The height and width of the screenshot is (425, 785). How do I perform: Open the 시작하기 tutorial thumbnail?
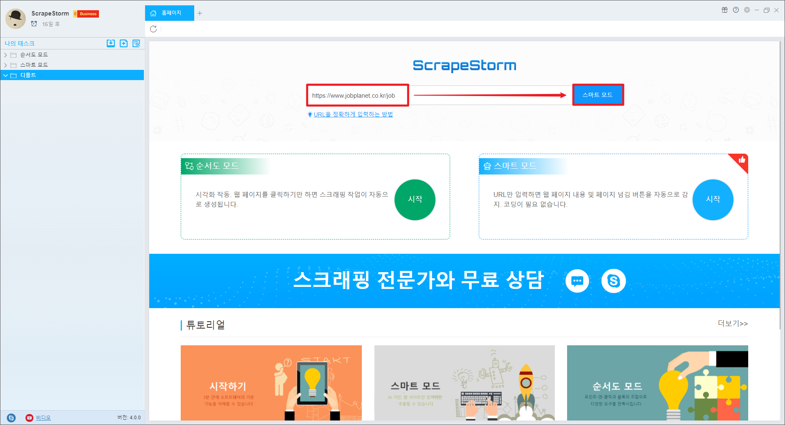271,382
